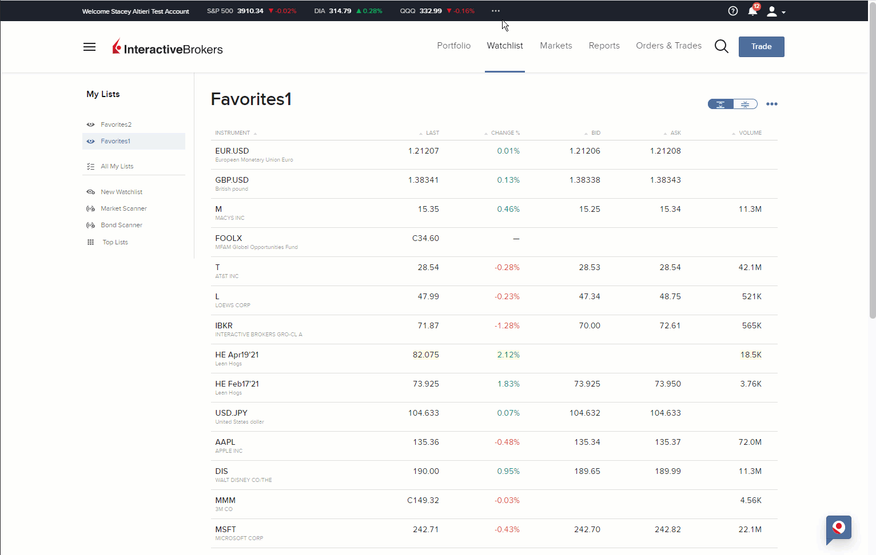
Task: Open the Orders & Trades section
Action: click(x=668, y=45)
